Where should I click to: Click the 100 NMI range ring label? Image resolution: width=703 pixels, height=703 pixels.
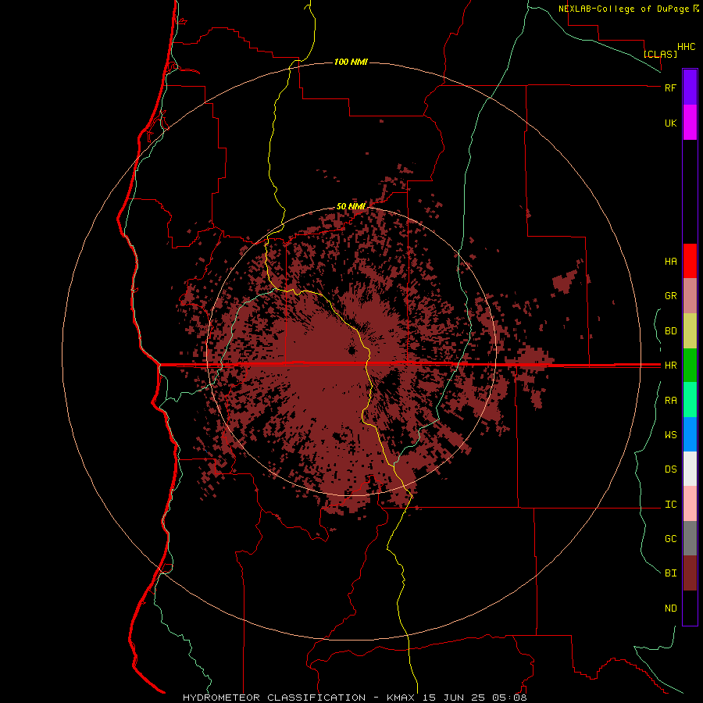pyautogui.click(x=351, y=62)
